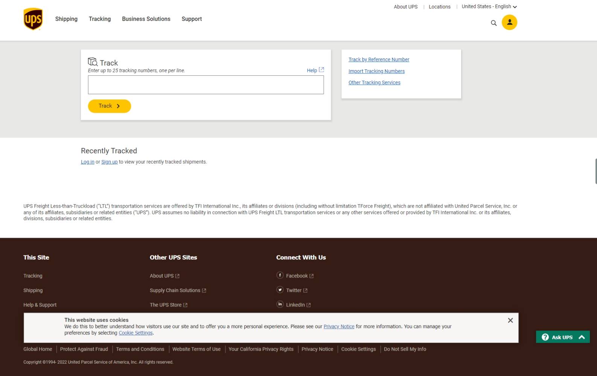The image size is (597, 376).
Task: Open the search magnifier icon
Action: (493, 23)
